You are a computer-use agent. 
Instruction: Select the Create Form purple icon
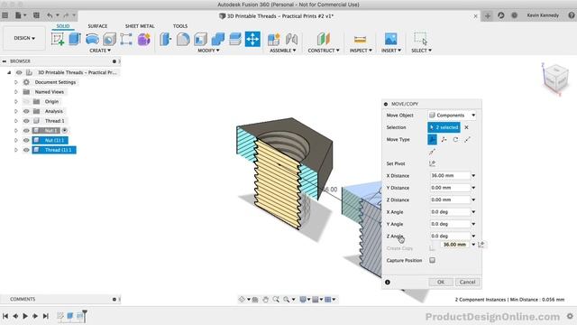(x=144, y=39)
